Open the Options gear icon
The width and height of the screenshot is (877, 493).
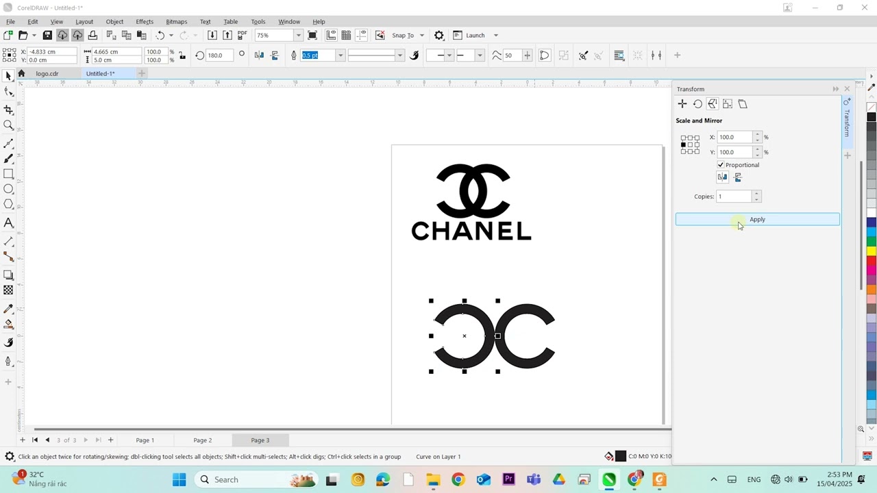439,35
